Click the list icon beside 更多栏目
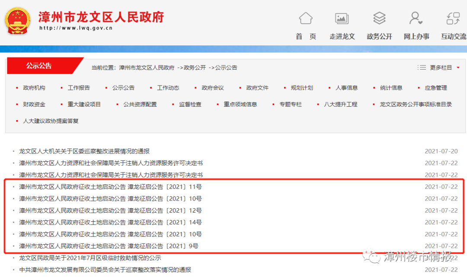This screenshot has width=467, height=277. [421, 67]
